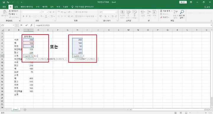Click the Ribbon Display Options icon in the title bar

pos(191,2)
